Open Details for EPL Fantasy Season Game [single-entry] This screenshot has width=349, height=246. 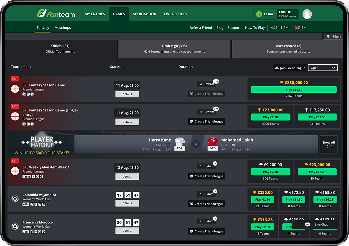click(x=127, y=122)
